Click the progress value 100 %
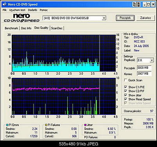The image size is (157, 147). point(150,119)
